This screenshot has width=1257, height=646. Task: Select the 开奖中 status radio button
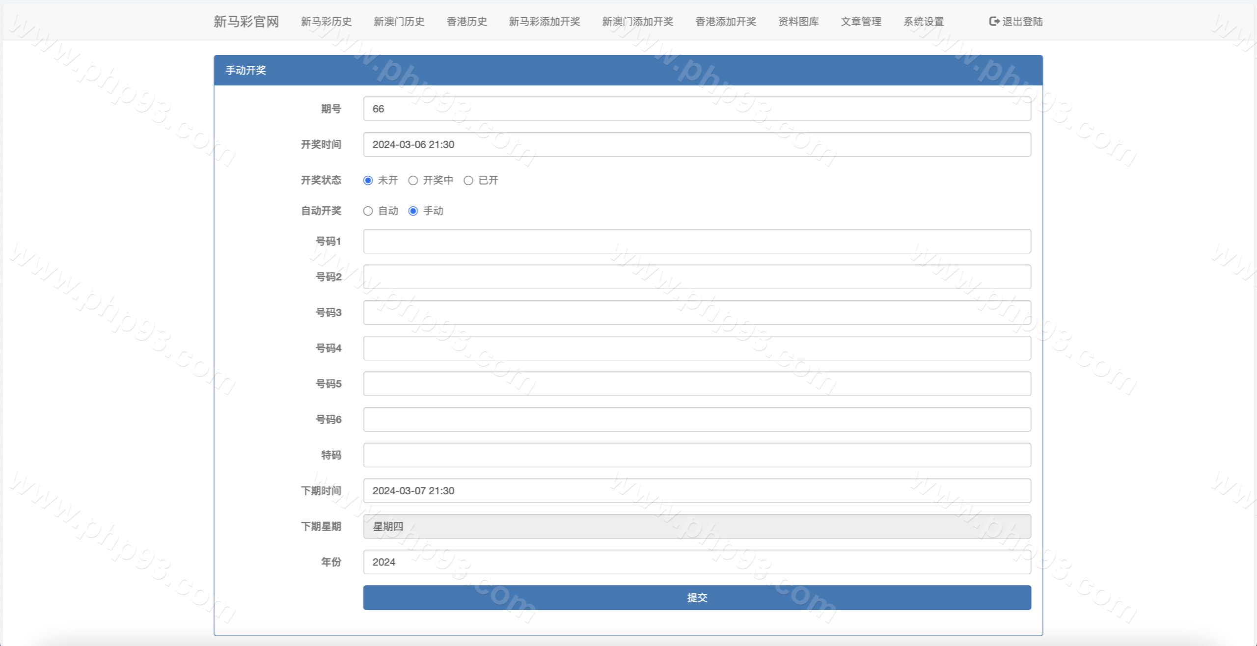(x=413, y=181)
